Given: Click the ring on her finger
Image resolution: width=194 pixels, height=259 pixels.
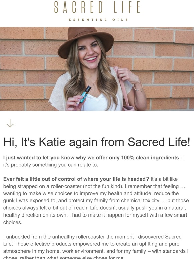Looking at the screenshot, I should (x=122, y=75).
